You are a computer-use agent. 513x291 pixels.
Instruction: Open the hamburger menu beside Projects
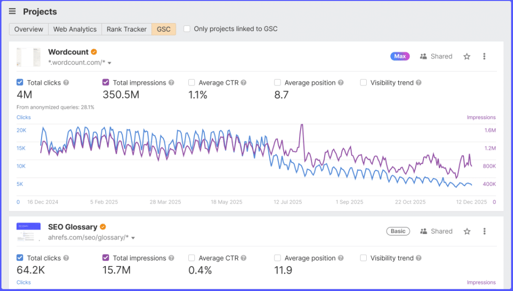click(13, 11)
